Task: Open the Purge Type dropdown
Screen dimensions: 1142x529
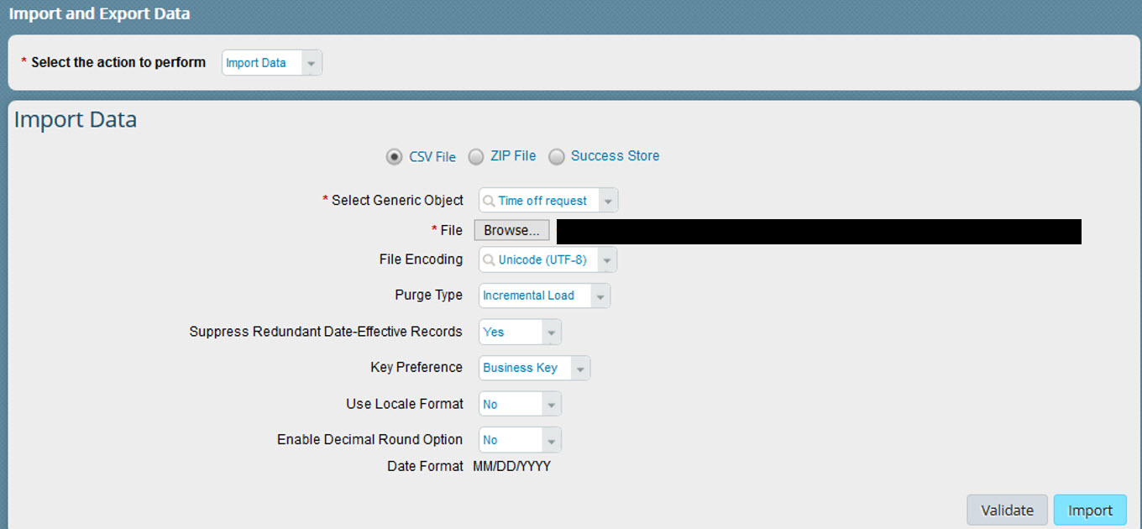Action: pyautogui.click(x=545, y=296)
